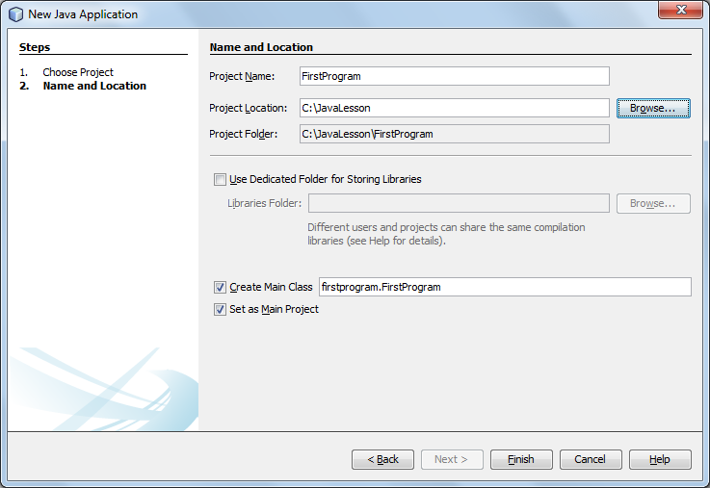Click the disabled Browse for Libraries Folder

[x=653, y=203]
